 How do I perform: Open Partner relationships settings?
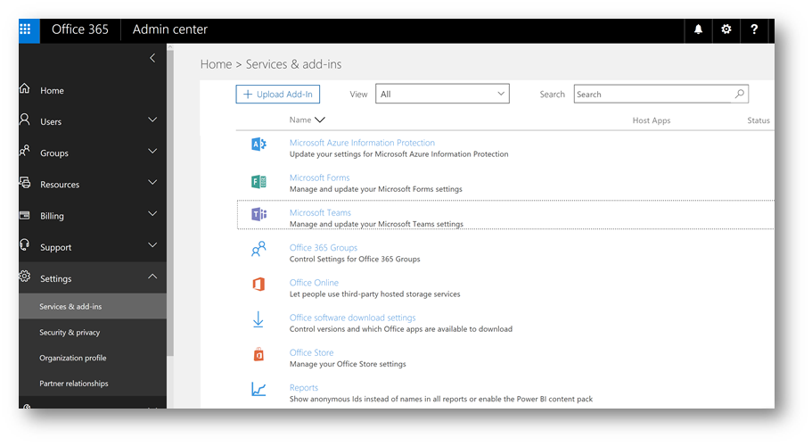[x=74, y=384]
